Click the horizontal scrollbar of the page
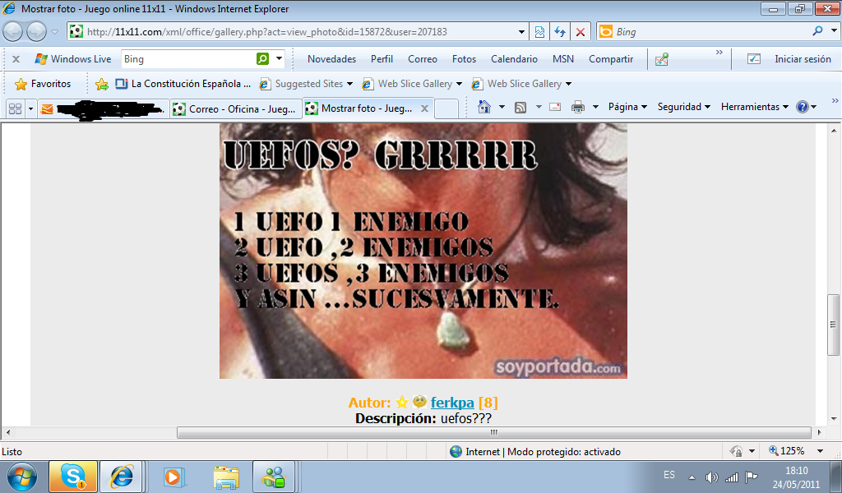The width and height of the screenshot is (842, 493). (493, 432)
